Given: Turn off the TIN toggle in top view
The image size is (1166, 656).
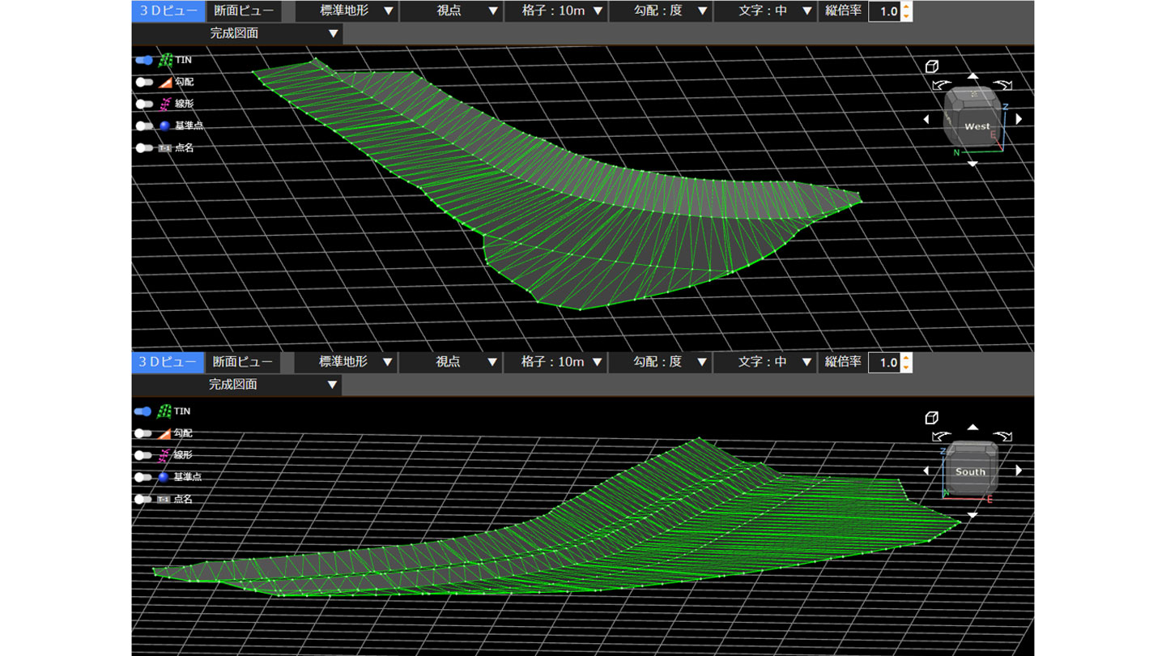Looking at the screenshot, I should point(144,60).
